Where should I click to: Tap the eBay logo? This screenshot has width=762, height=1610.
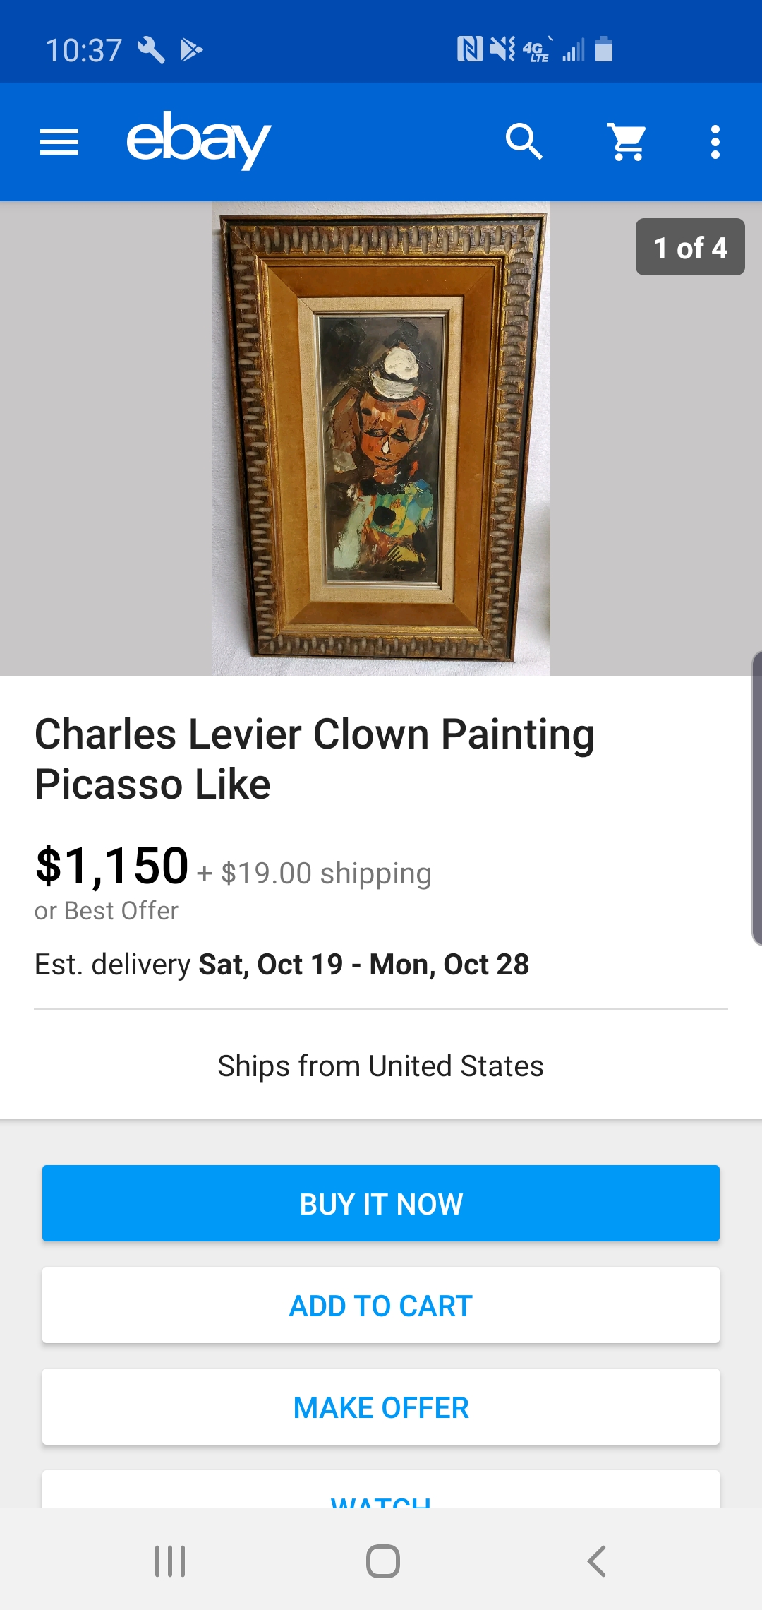(198, 141)
